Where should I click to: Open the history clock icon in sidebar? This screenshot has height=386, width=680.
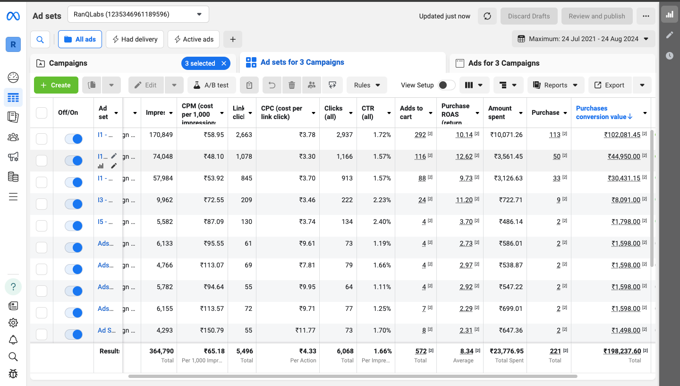(x=669, y=56)
